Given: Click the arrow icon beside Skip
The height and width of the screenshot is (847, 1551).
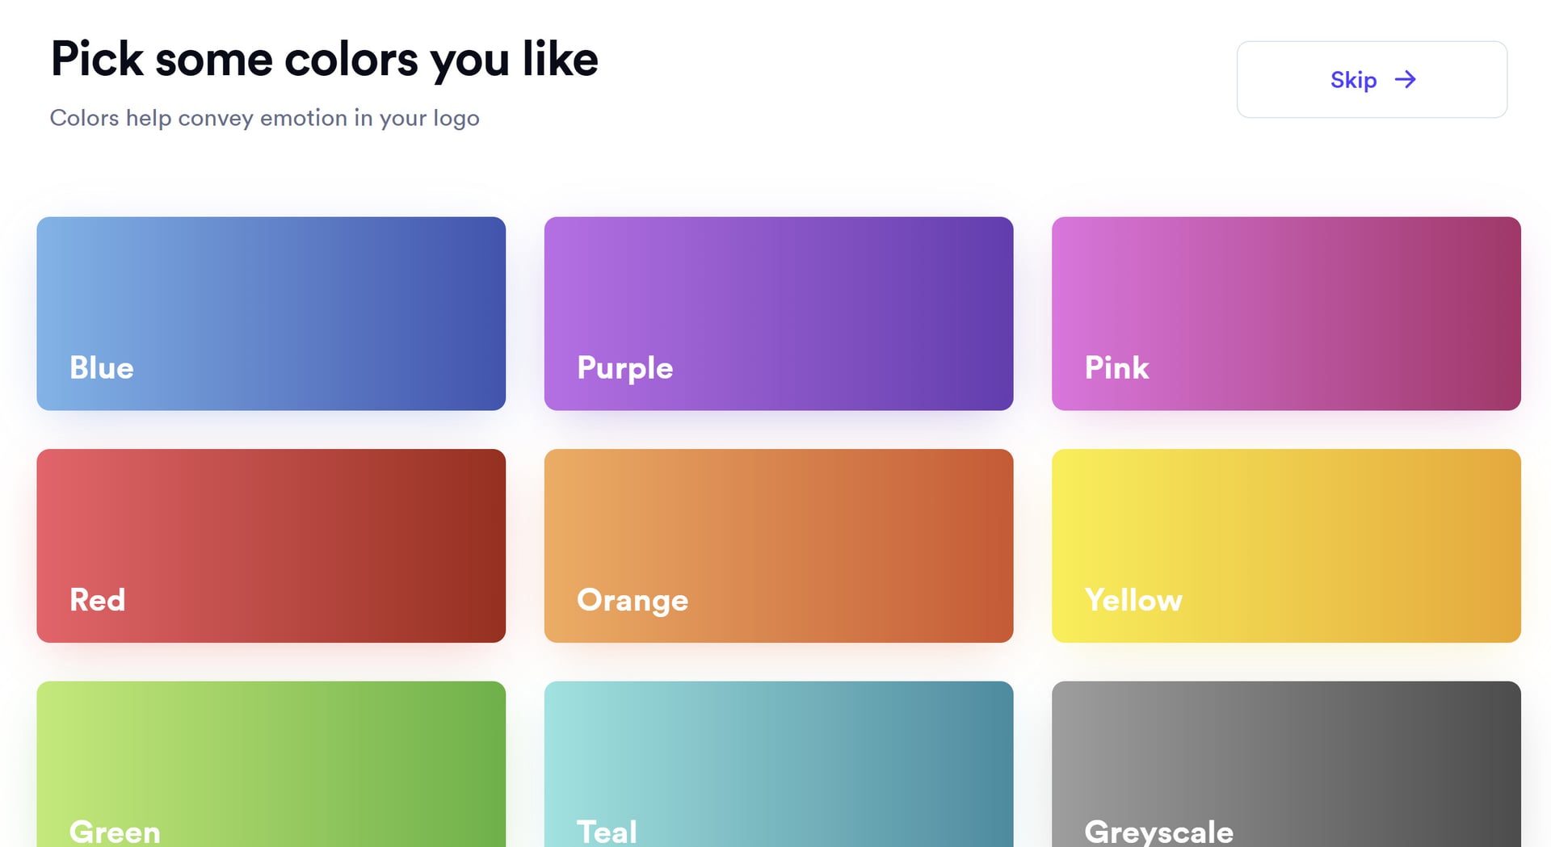Looking at the screenshot, I should (1406, 79).
